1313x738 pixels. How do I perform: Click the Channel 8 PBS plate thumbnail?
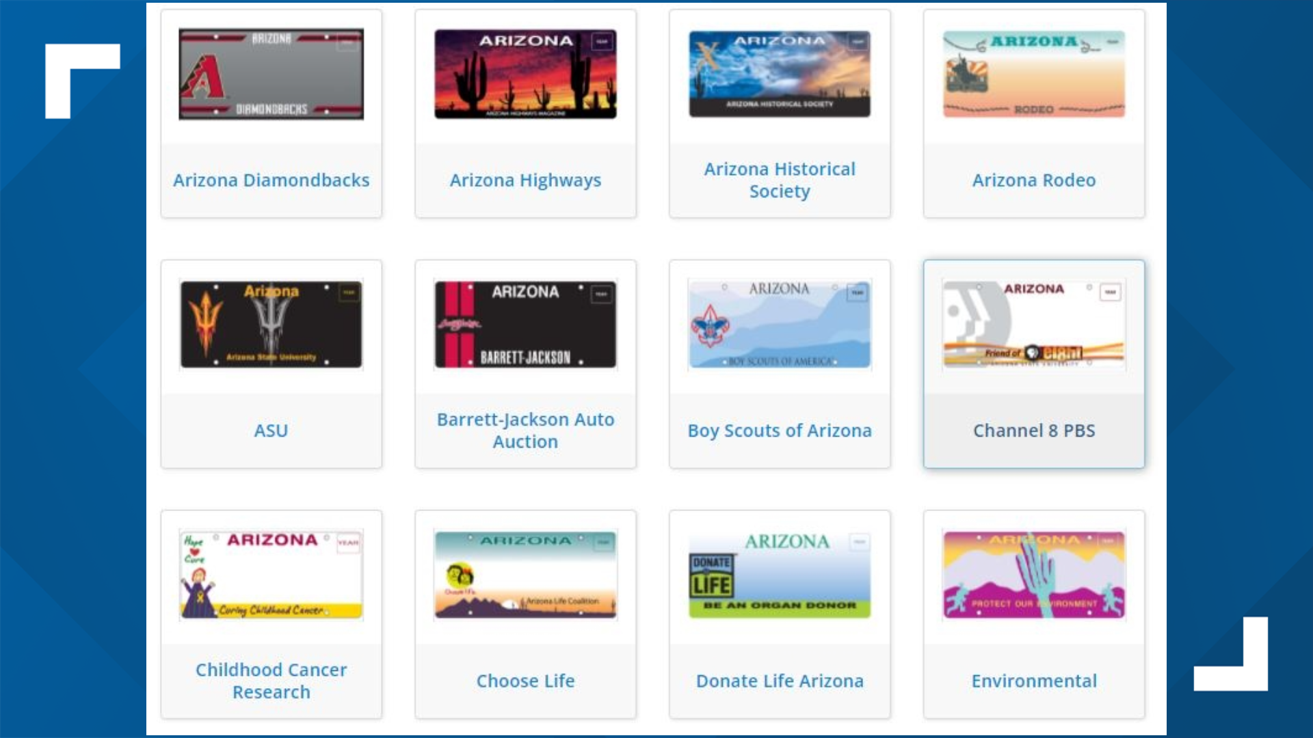point(1033,324)
